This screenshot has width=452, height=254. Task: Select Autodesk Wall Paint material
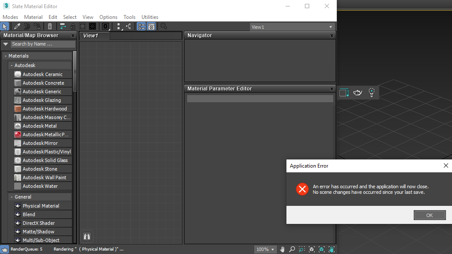click(x=43, y=177)
